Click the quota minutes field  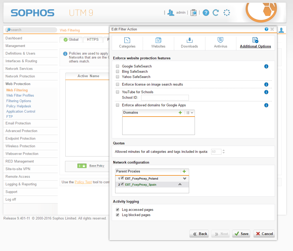click(216, 152)
